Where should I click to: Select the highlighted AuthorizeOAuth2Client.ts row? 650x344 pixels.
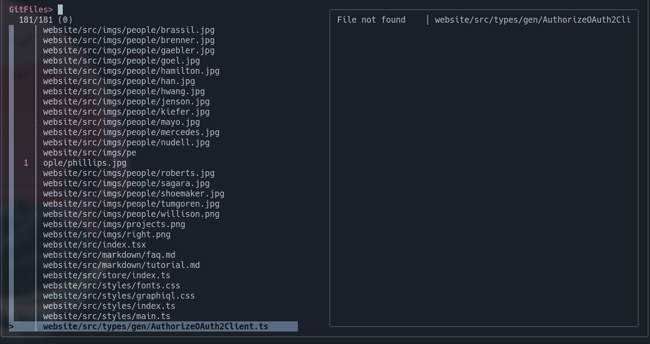click(x=155, y=326)
